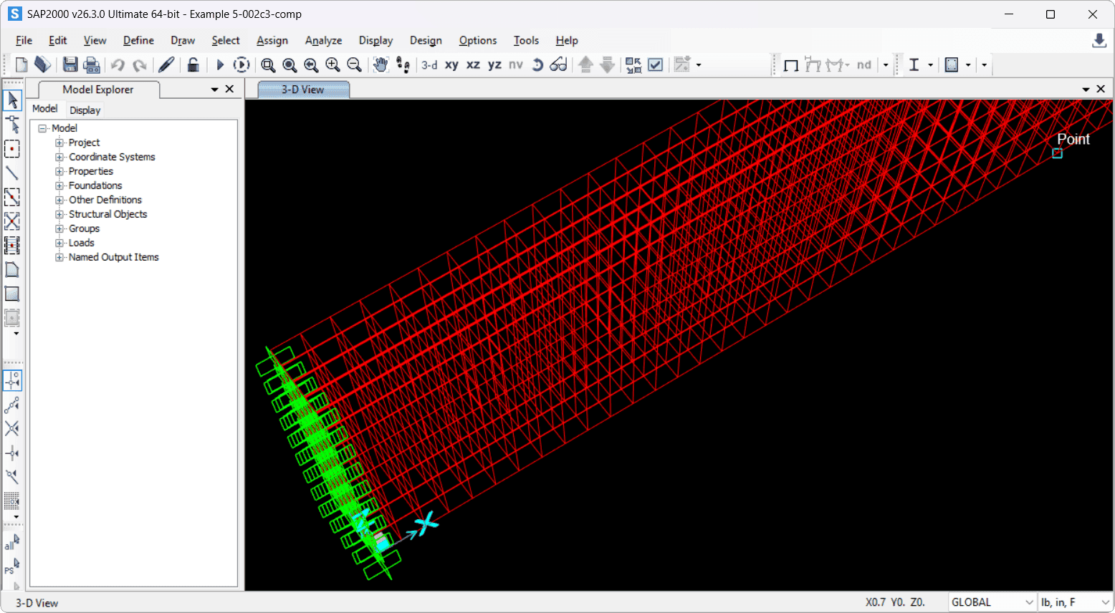Open the Define menu

[138, 41]
